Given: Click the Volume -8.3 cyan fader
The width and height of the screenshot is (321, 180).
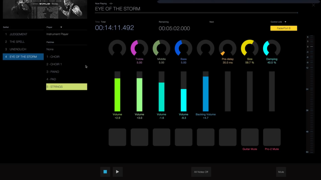Looking at the screenshot, I should [x=184, y=92].
